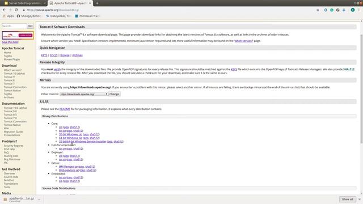Close the Apache Tomcat tab
The height and width of the screenshot is (204, 363).
pos(90,3)
